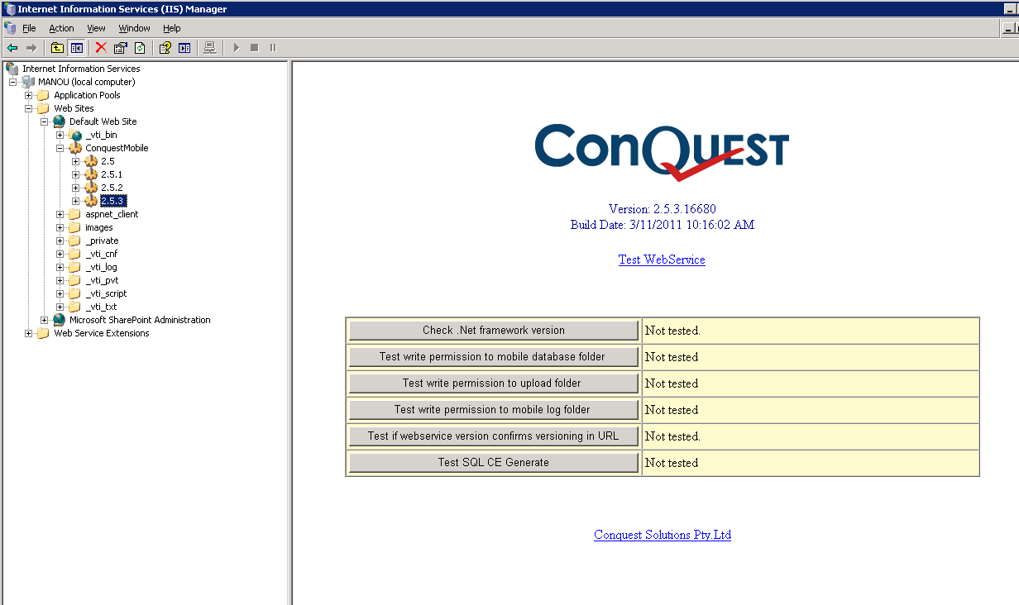Select the _vti_txt folder

101,307
